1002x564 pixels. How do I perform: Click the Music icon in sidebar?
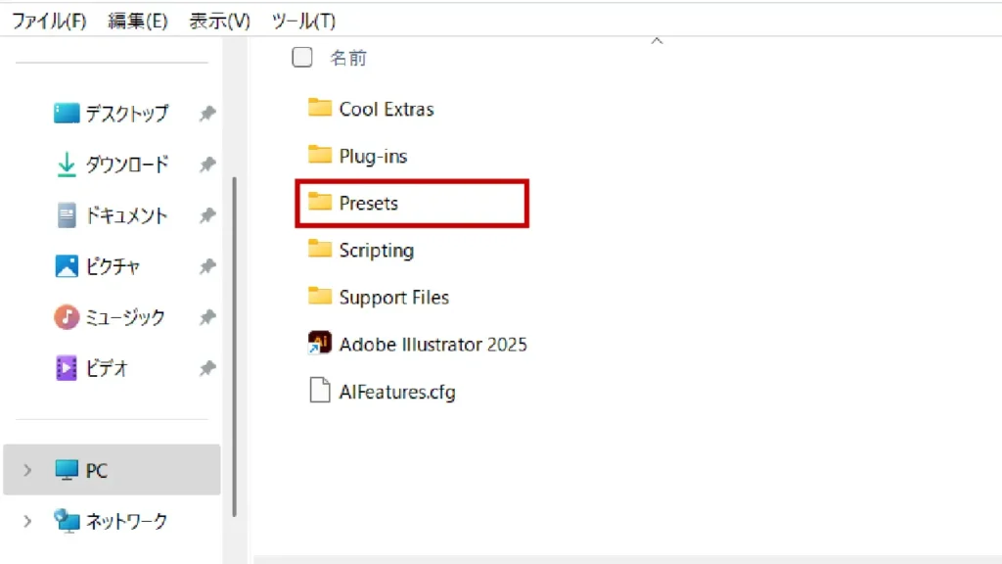point(67,317)
